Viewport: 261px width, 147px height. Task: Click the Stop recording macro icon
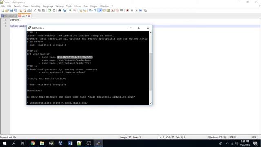pyautogui.click(x=132, y=10)
